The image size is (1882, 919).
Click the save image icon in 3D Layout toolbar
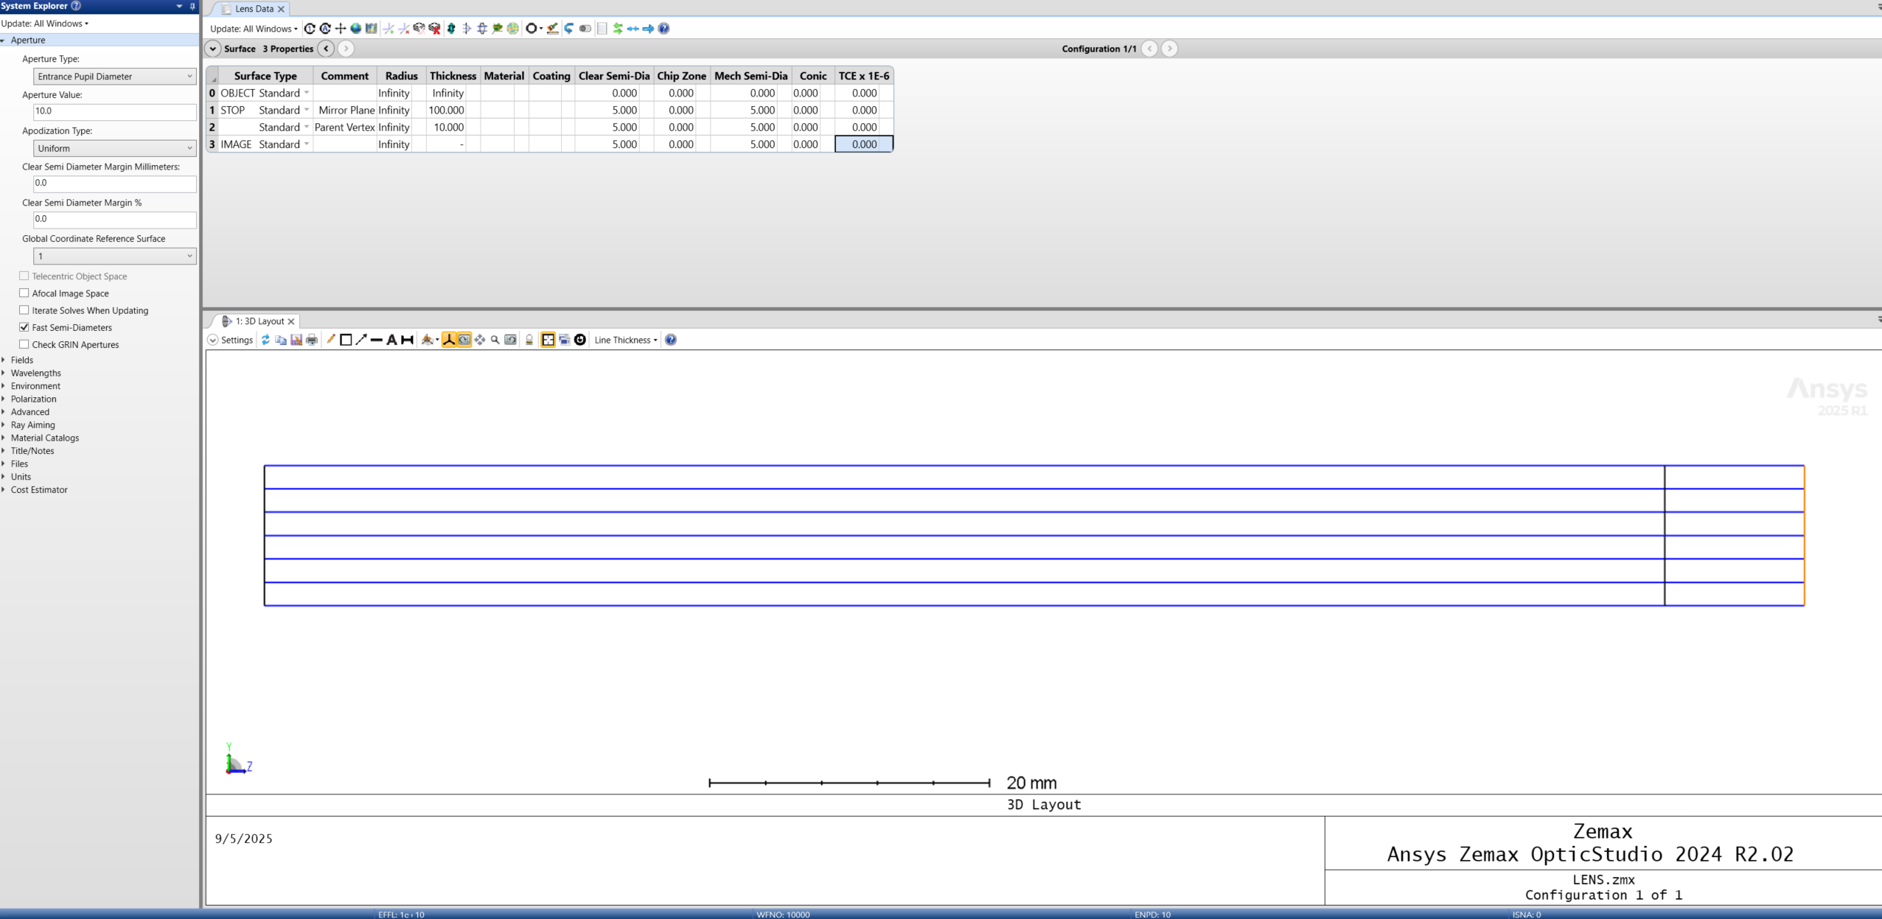(296, 340)
